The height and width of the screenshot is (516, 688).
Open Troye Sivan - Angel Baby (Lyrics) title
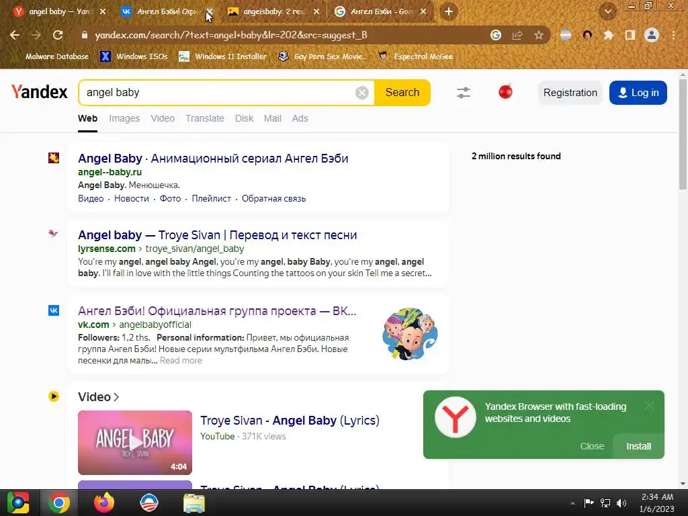click(x=290, y=421)
